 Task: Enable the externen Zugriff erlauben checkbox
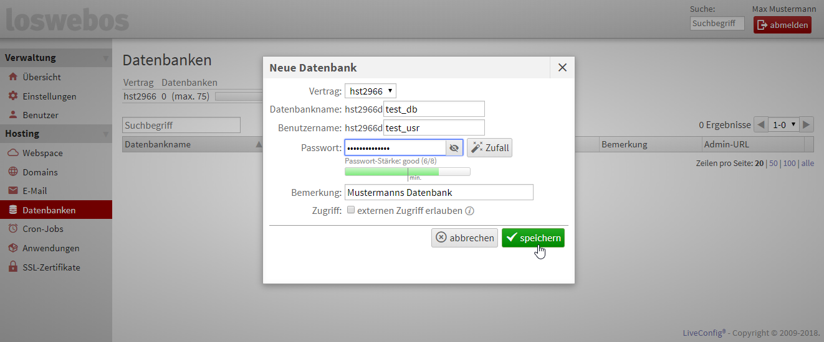click(x=351, y=210)
